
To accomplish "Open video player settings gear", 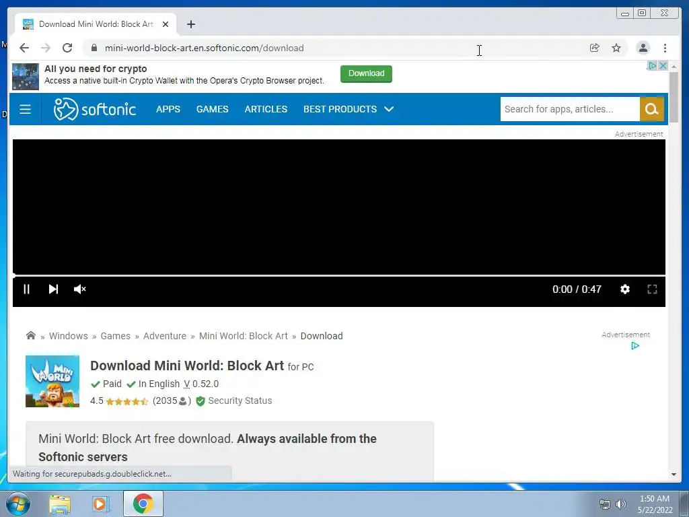I will click(x=625, y=289).
